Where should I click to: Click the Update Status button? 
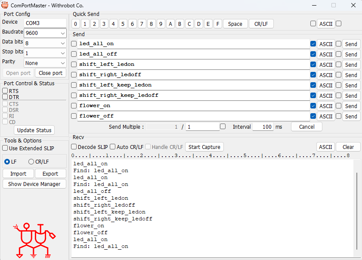34,130
